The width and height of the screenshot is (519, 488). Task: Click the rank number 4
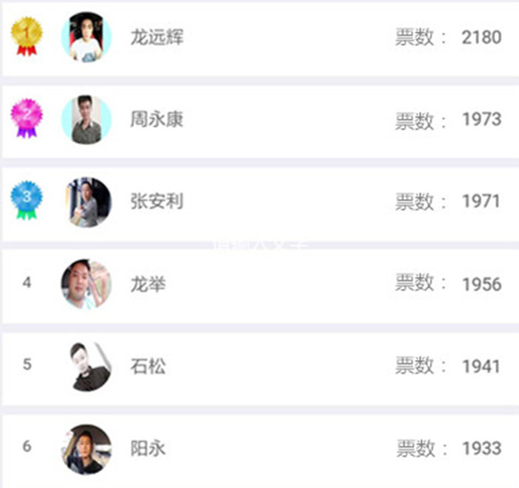point(27,282)
